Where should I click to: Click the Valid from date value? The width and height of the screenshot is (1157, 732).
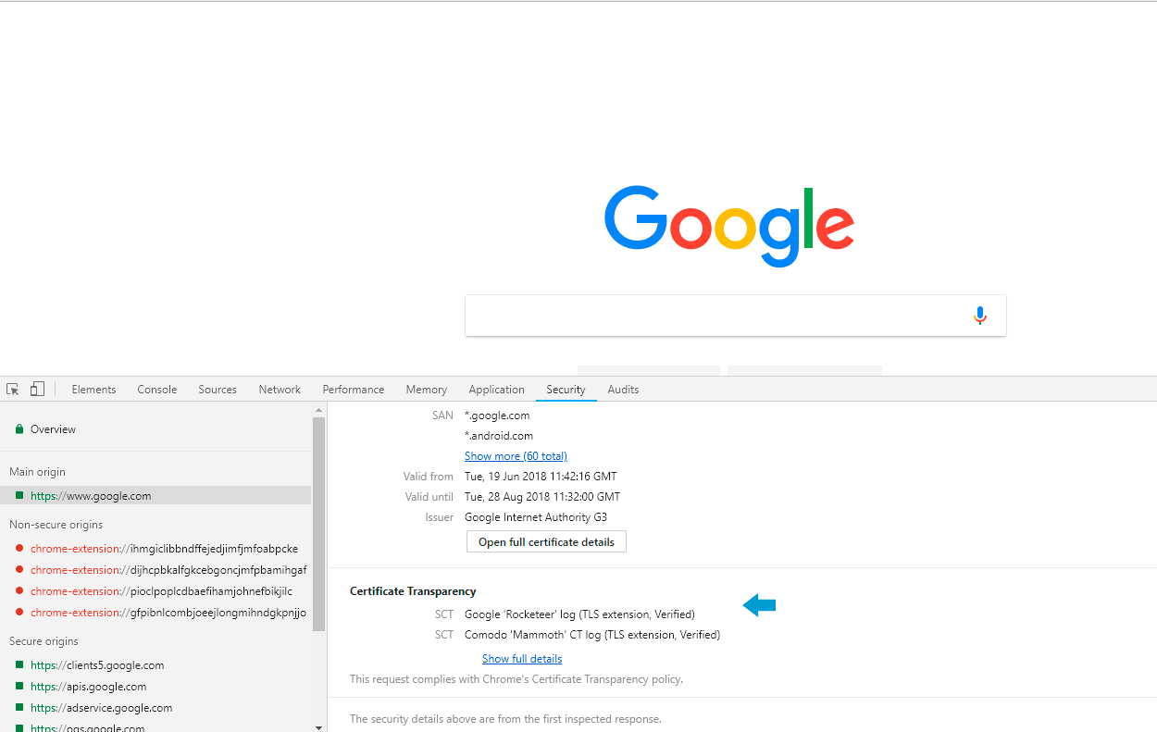tap(541, 477)
